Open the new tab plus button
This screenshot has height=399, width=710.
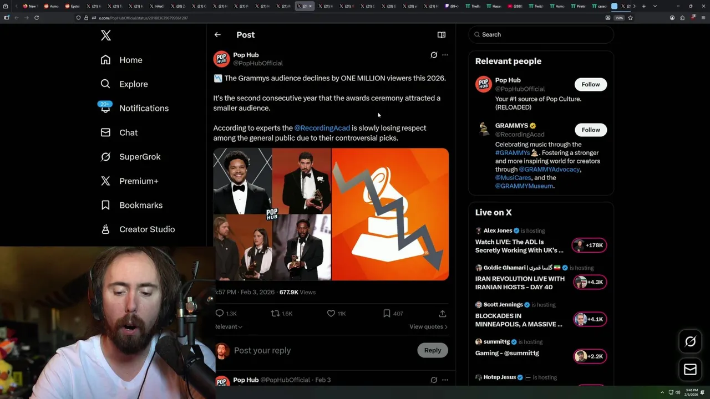click(x=643, y=6)
